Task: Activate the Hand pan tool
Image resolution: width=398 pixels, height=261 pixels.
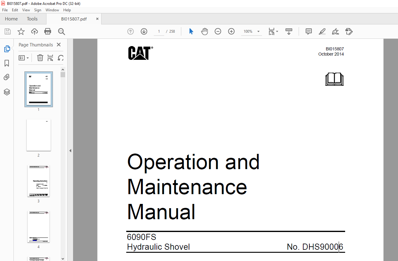Action: 205,31
